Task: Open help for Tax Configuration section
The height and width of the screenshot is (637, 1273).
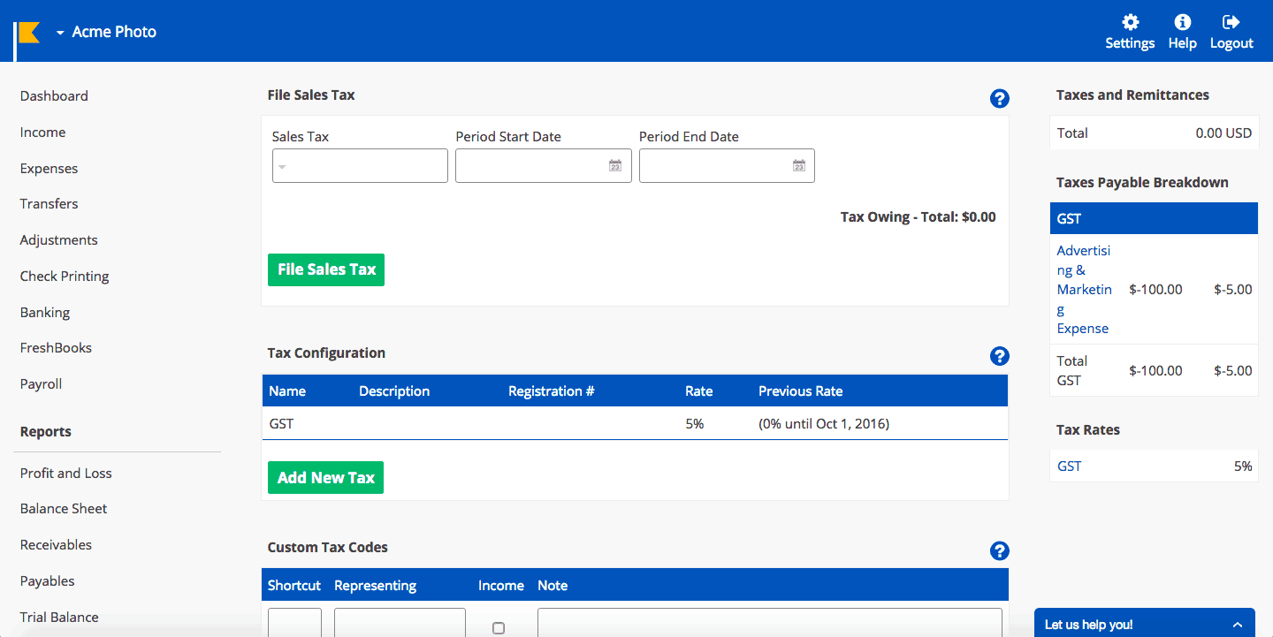Action: [1000, 356]
